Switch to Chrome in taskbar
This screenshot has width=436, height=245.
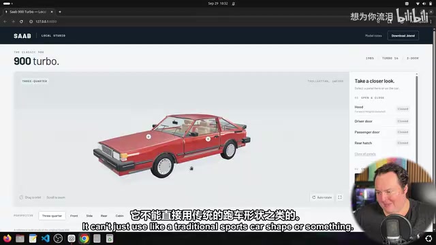[84, 238]
